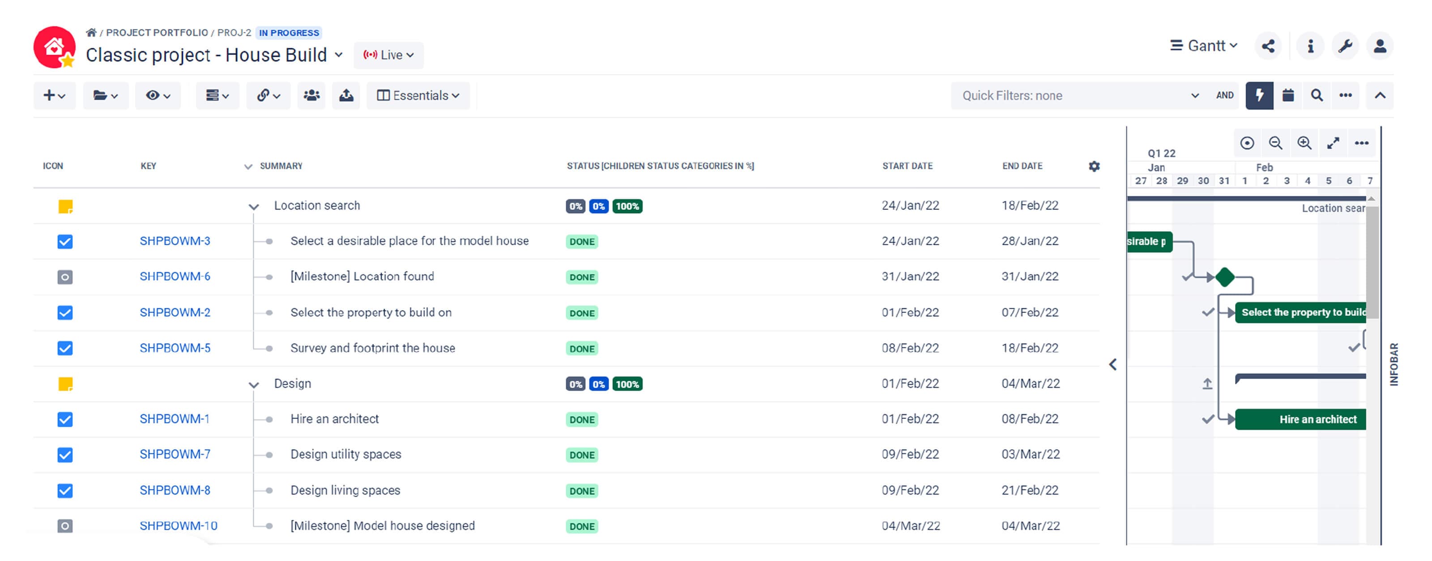
Task: Open the Live mode dropdown
Action: tap(388, 55)
